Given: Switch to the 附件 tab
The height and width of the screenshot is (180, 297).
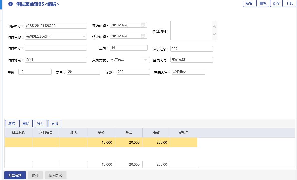Looking at the screenshot, I should point(35,175).
